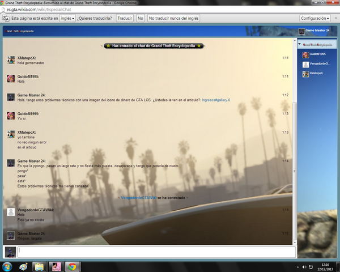Click the network tray icon

[311, 267]
